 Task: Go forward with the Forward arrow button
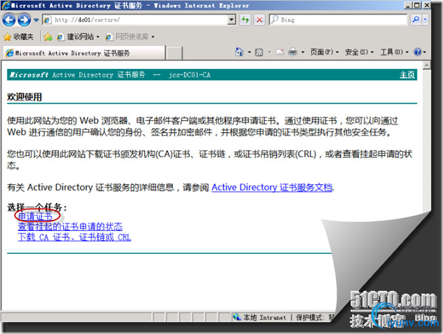click(x=24, y=20)
